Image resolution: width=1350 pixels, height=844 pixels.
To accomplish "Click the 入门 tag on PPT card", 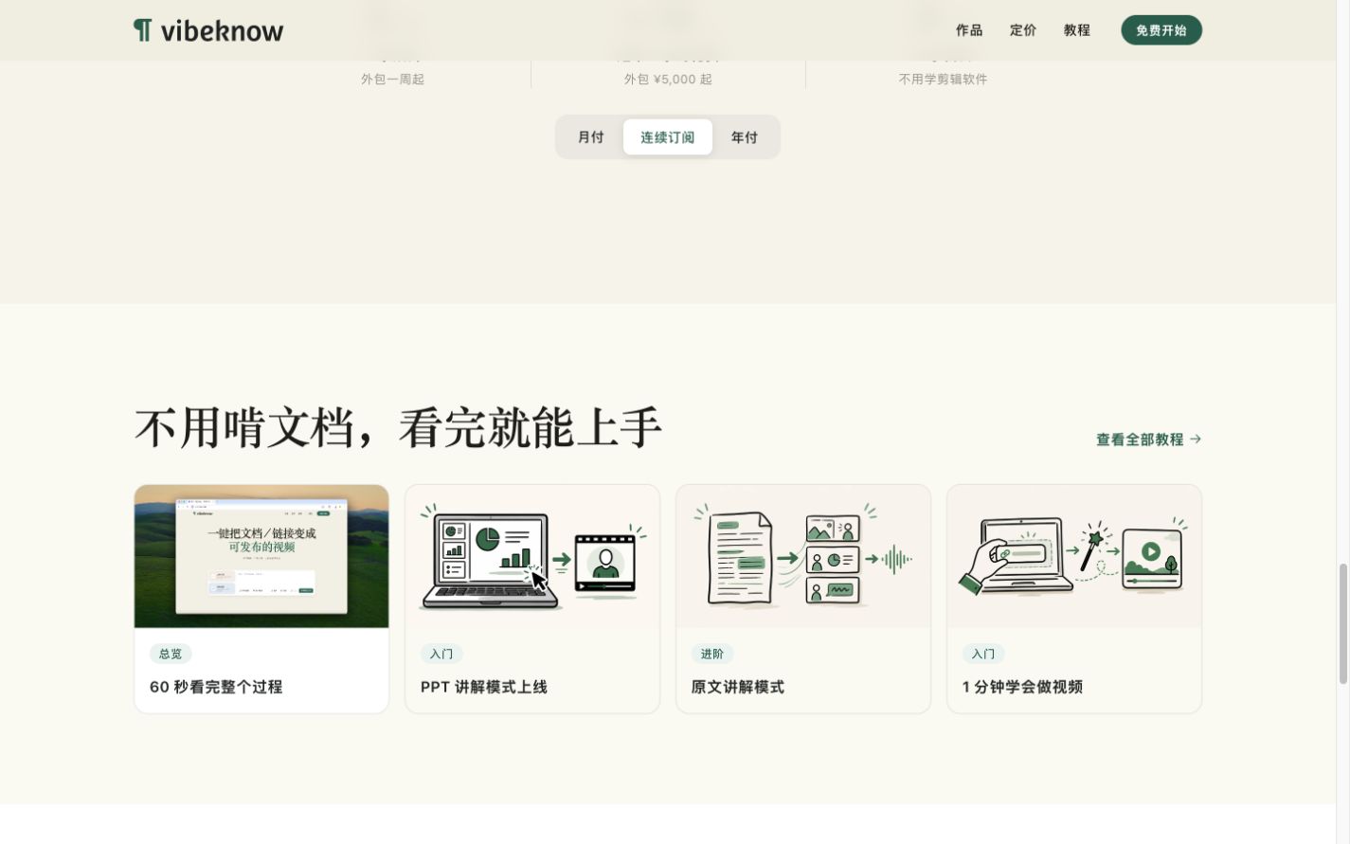I will [x=441, y=654].
